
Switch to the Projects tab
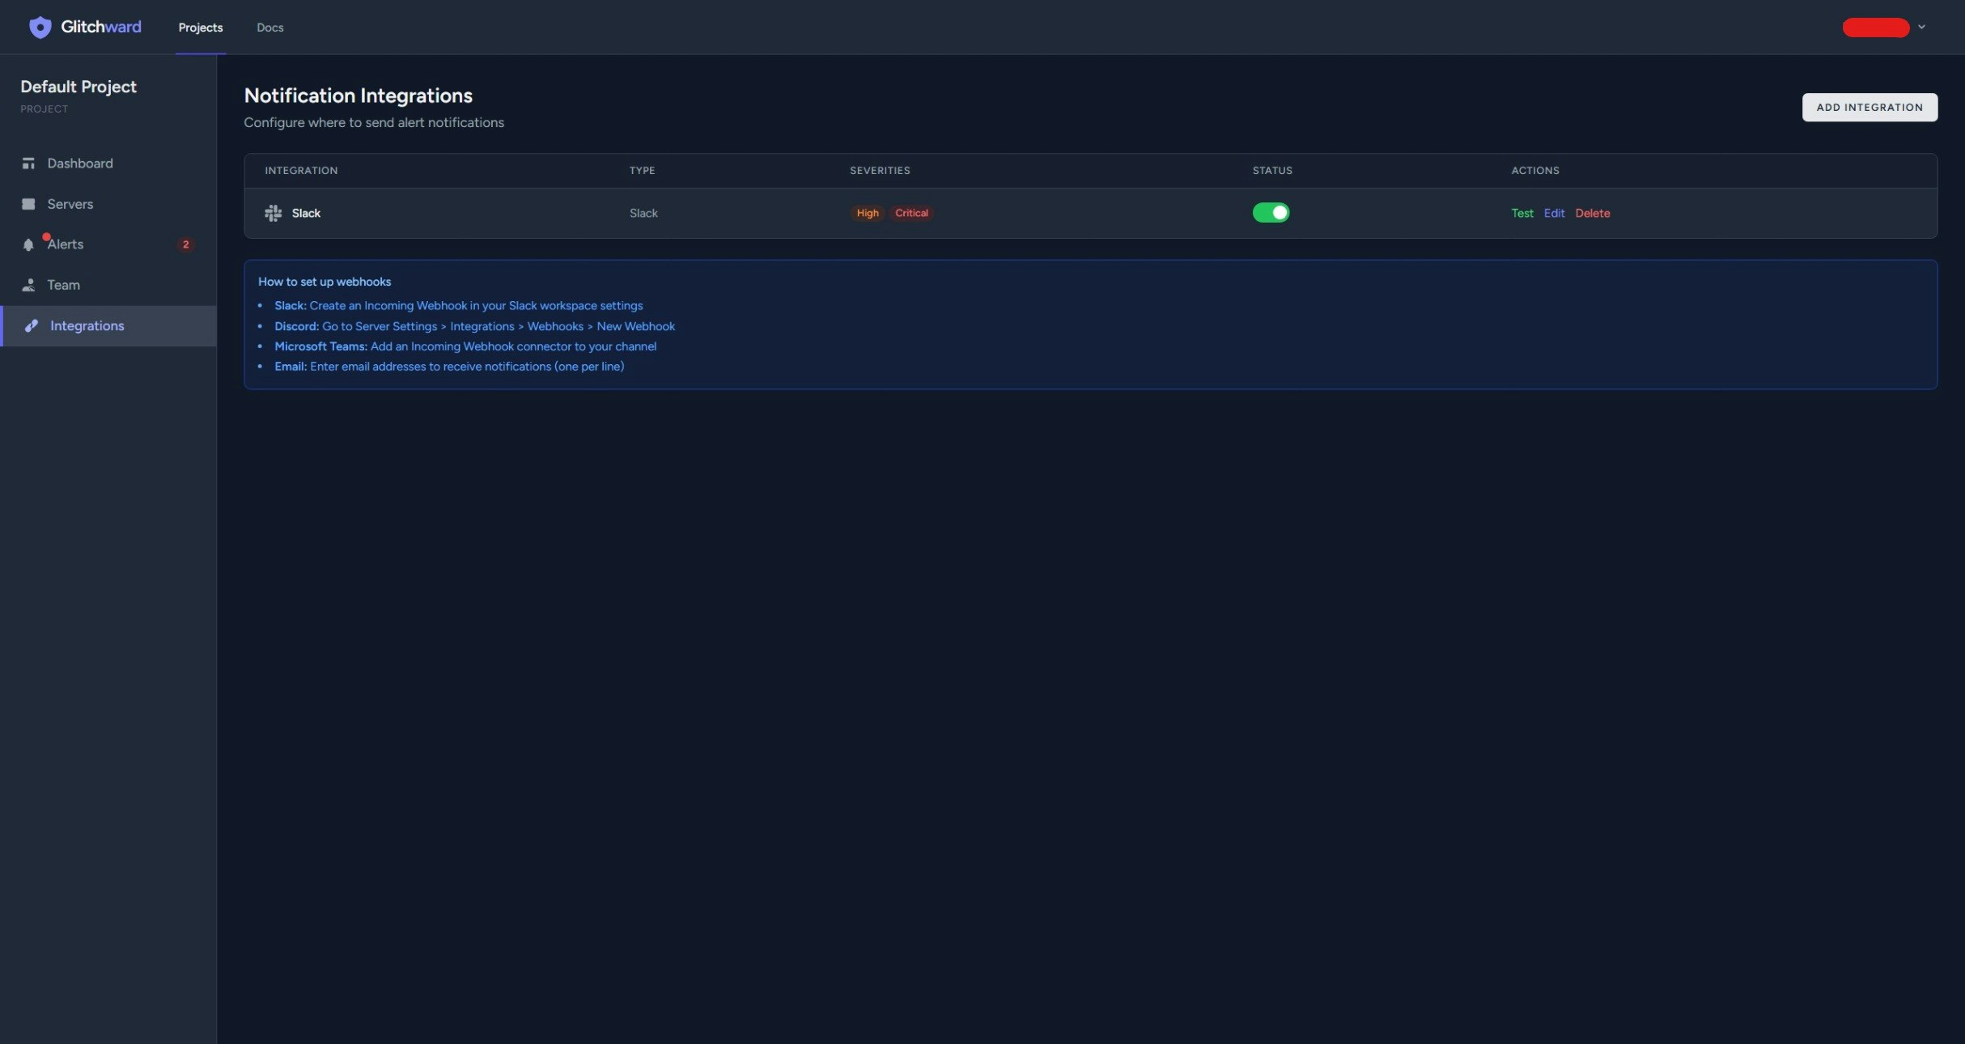click(200, 28)
